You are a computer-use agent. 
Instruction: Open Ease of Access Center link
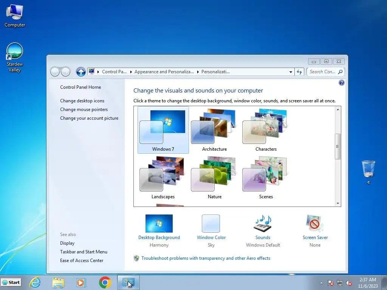tap(82, 261)
